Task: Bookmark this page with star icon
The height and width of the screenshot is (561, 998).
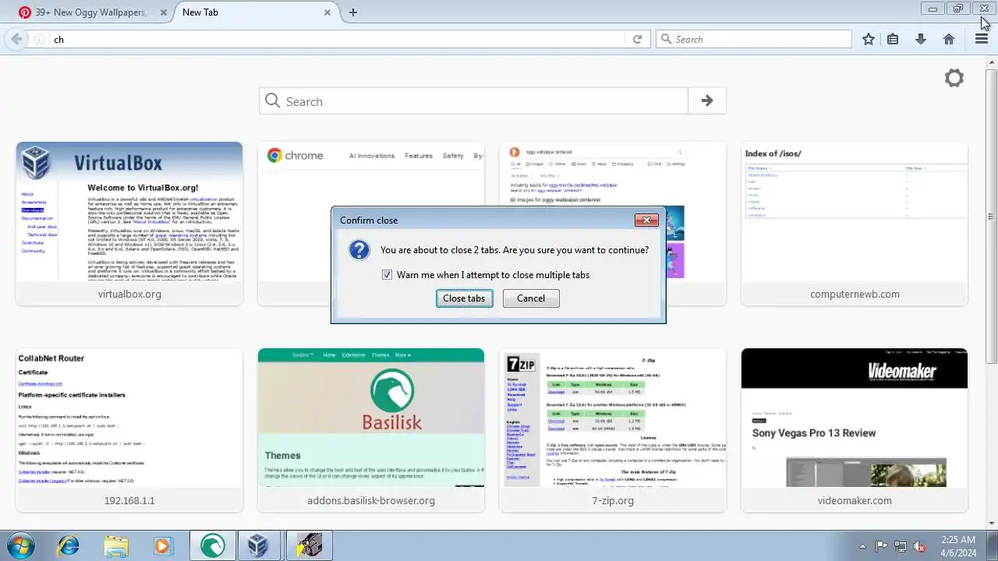Action: click(869, 39)
